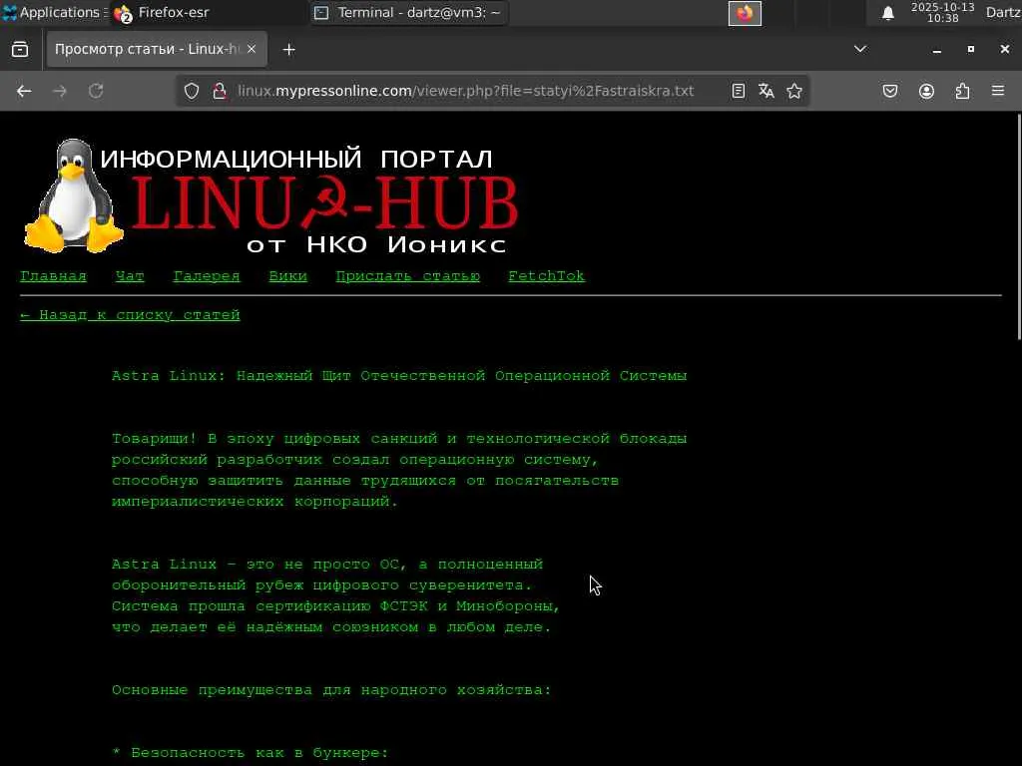
Task: Open the Firefox View icon left of tabs
Action: 20,50
